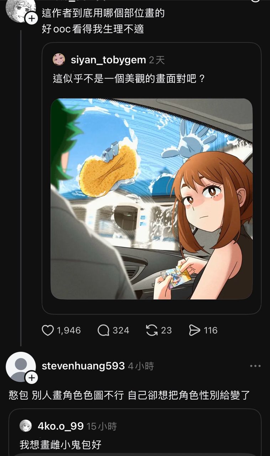The image size is (270, 456).
Task: Open three-dot options on stevenhuang593's reply
Action: [x=255, y=366]
